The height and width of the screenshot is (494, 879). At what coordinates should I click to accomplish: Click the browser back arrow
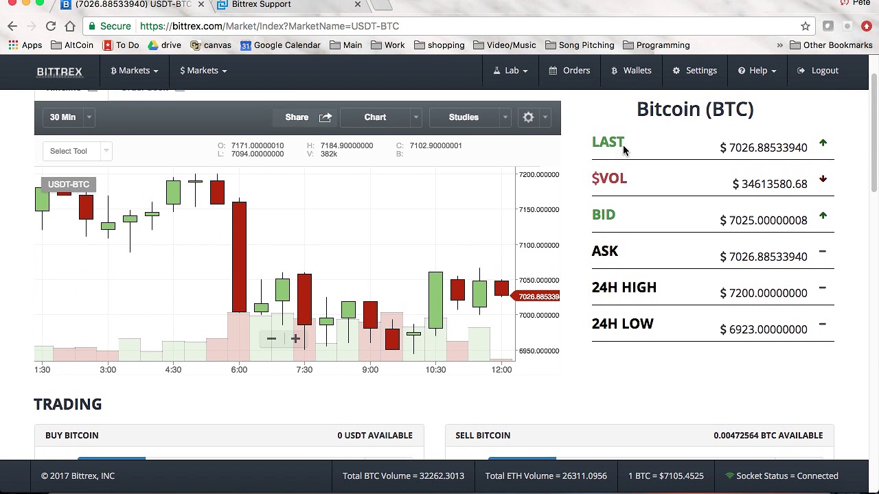coord(12,26)
